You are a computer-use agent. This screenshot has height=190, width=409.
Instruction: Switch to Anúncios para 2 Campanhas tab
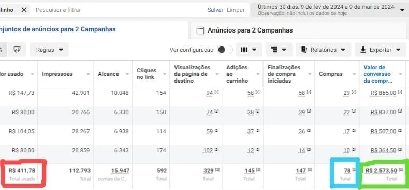coord(250,30)
